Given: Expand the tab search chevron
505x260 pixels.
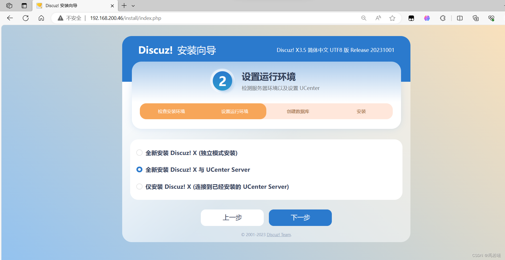Looking at the screenshot, I should tap(133, 6).
